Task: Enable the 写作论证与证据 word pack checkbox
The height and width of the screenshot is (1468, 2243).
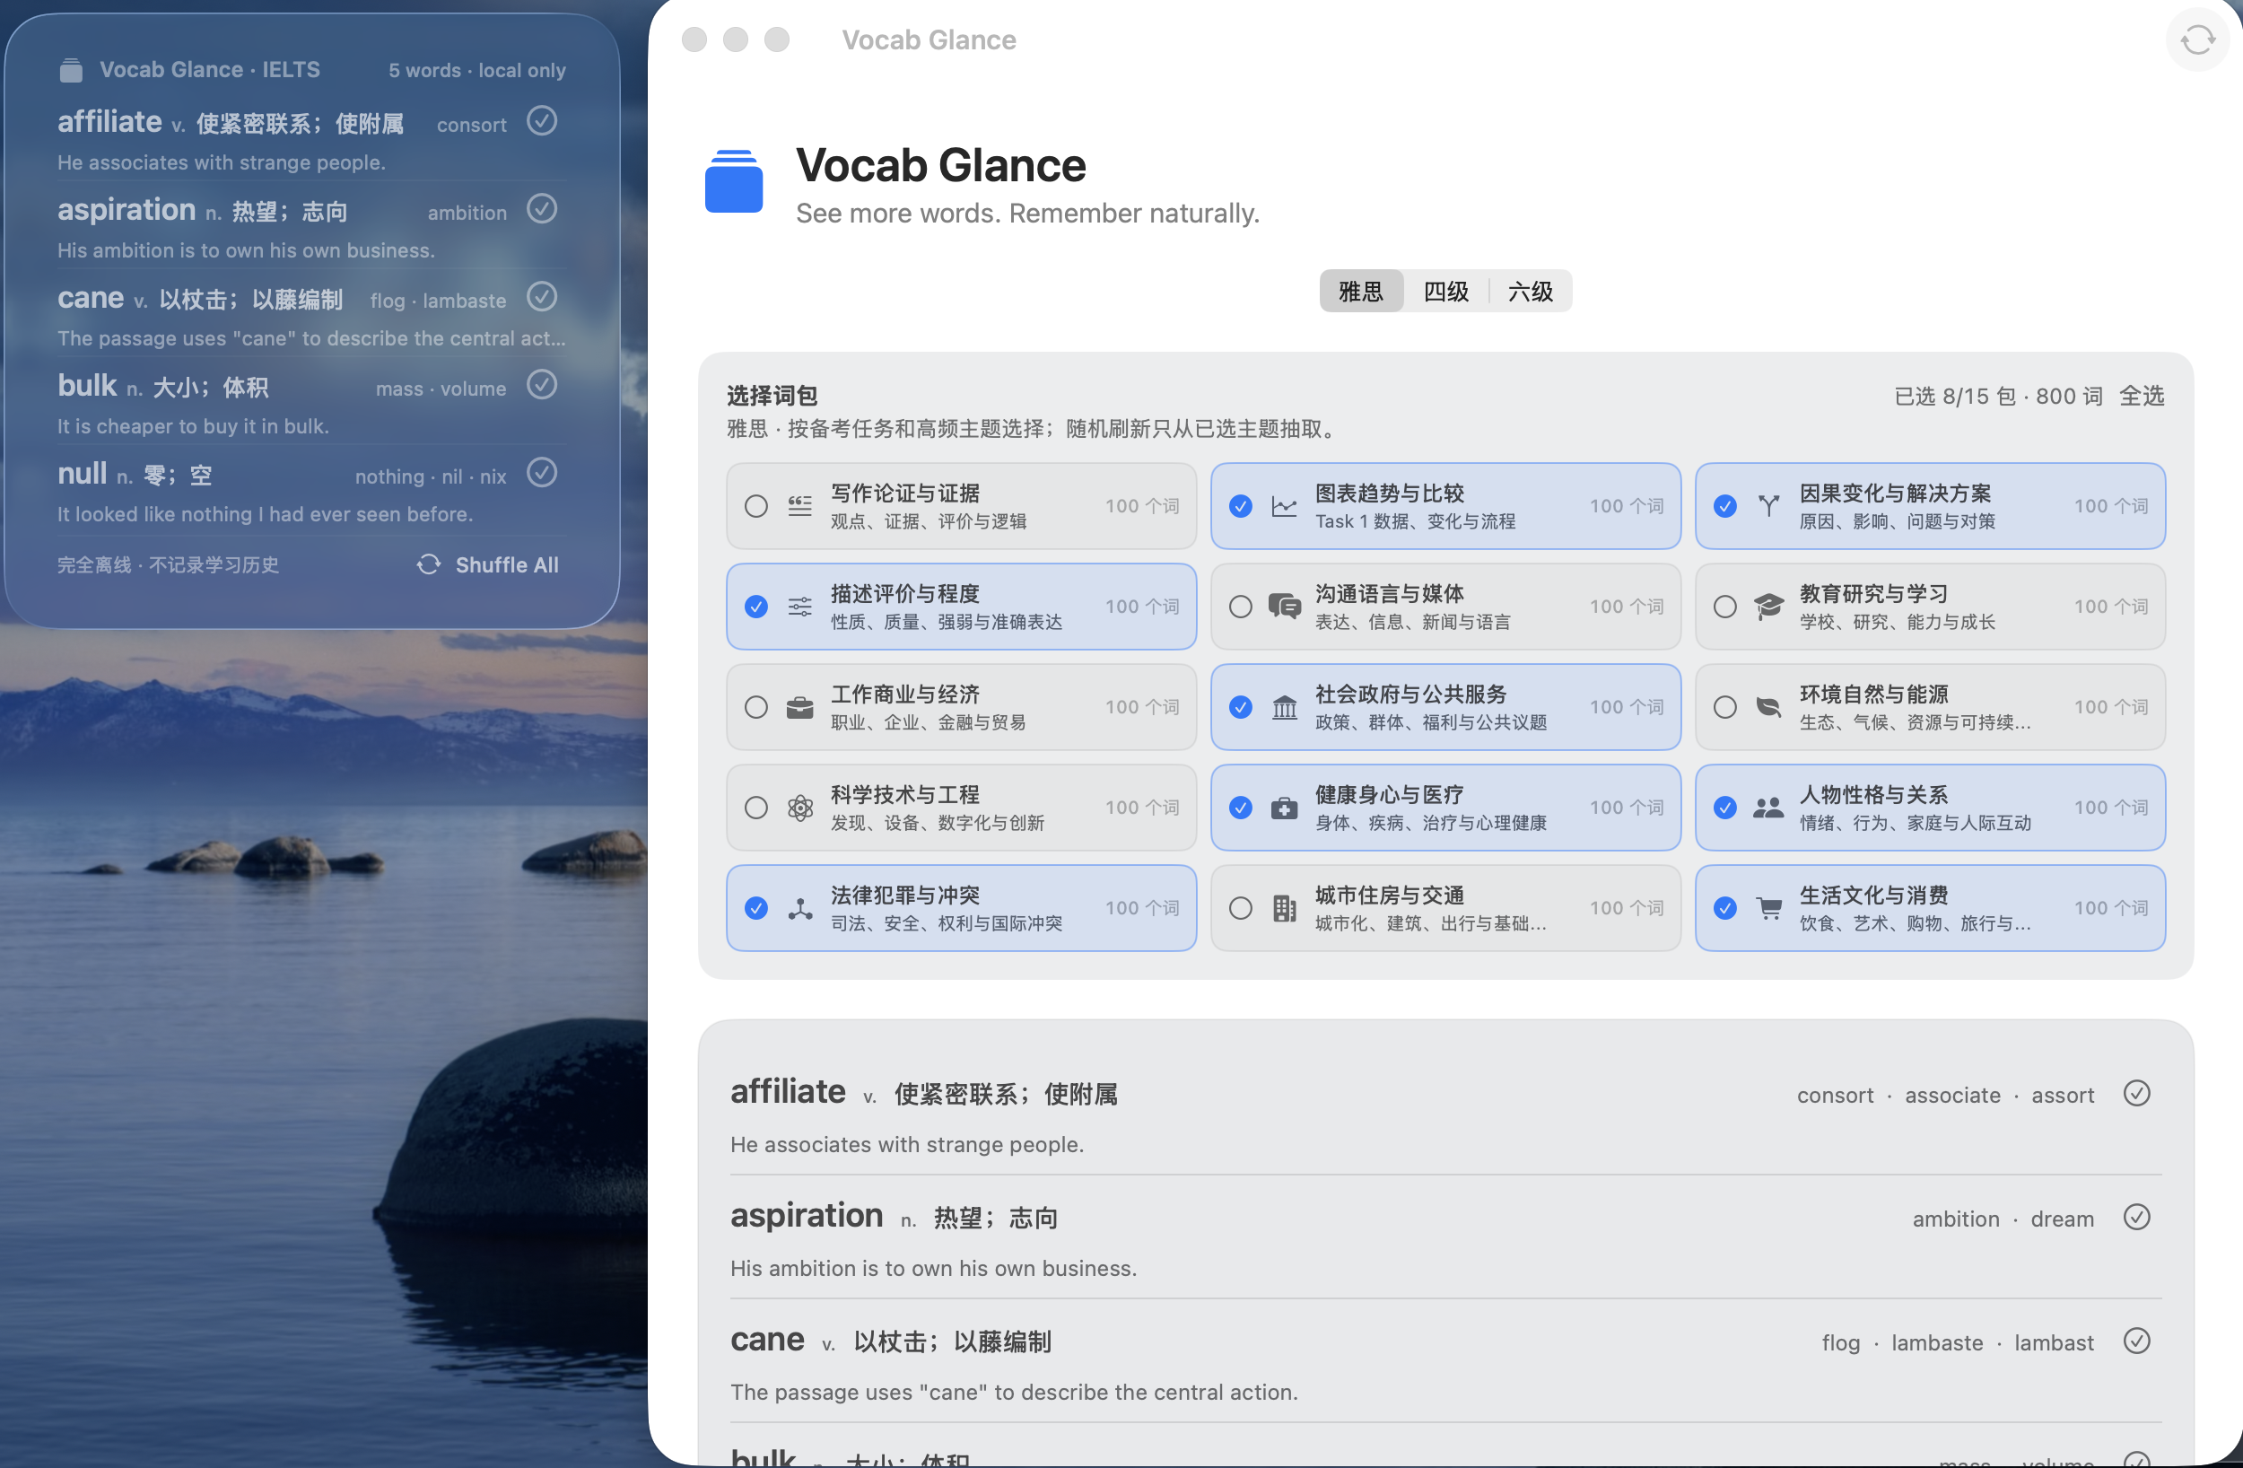Action: click(755, 506)
